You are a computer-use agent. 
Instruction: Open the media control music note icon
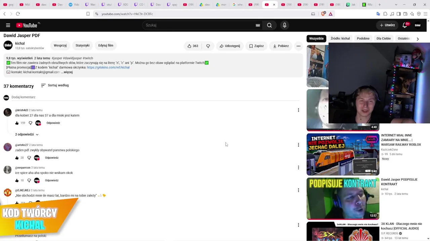pyautogui.click(x=392, y=14)
